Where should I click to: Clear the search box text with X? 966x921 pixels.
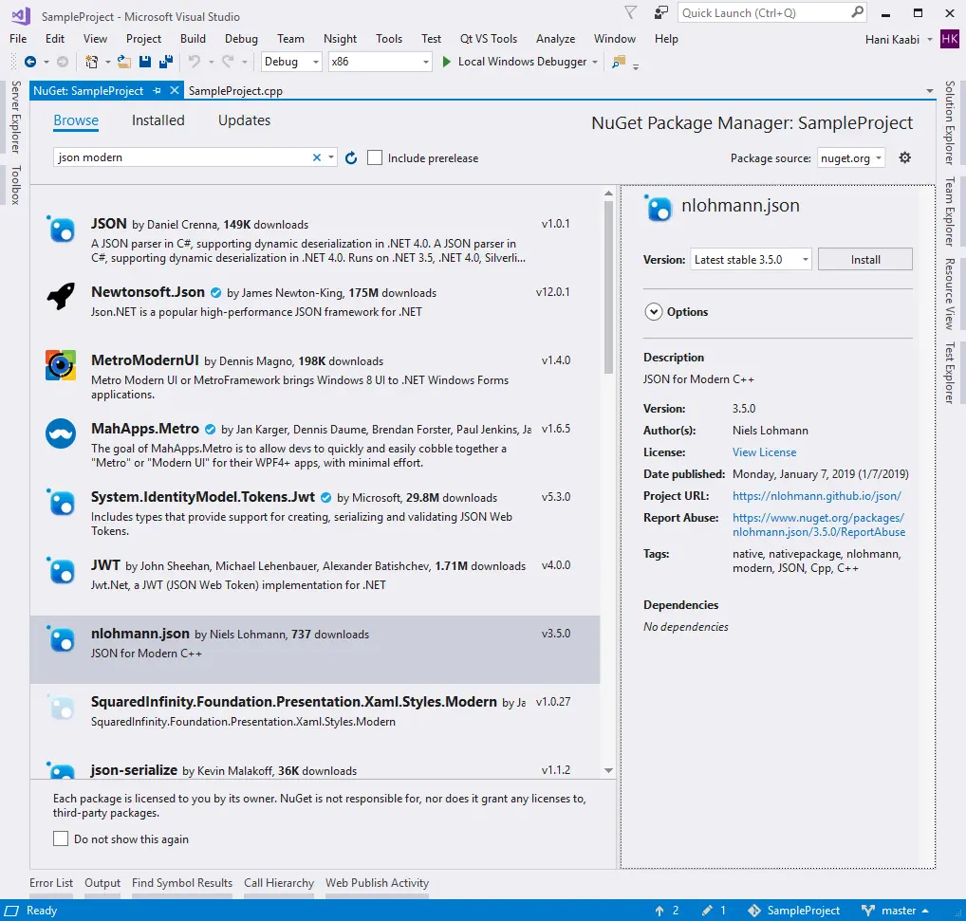[317, 157]
